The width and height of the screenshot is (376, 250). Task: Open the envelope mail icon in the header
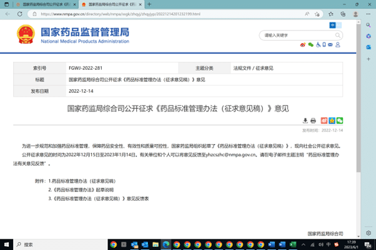click(x=330, y=45)
